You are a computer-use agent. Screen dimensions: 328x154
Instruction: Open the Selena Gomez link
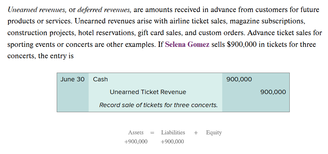(187, 45)
